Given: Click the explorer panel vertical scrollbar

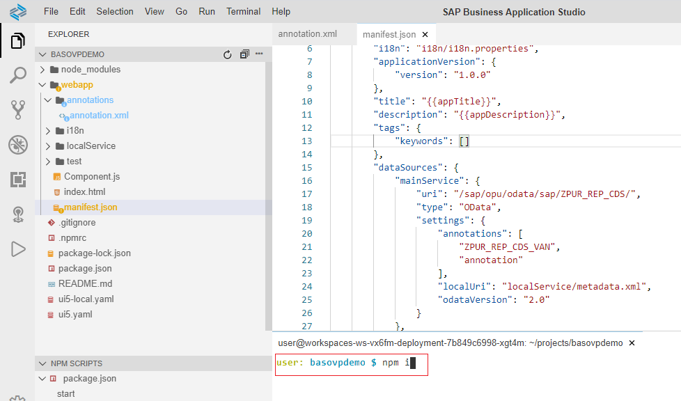Looking at the screenshot, I should 268,196.
